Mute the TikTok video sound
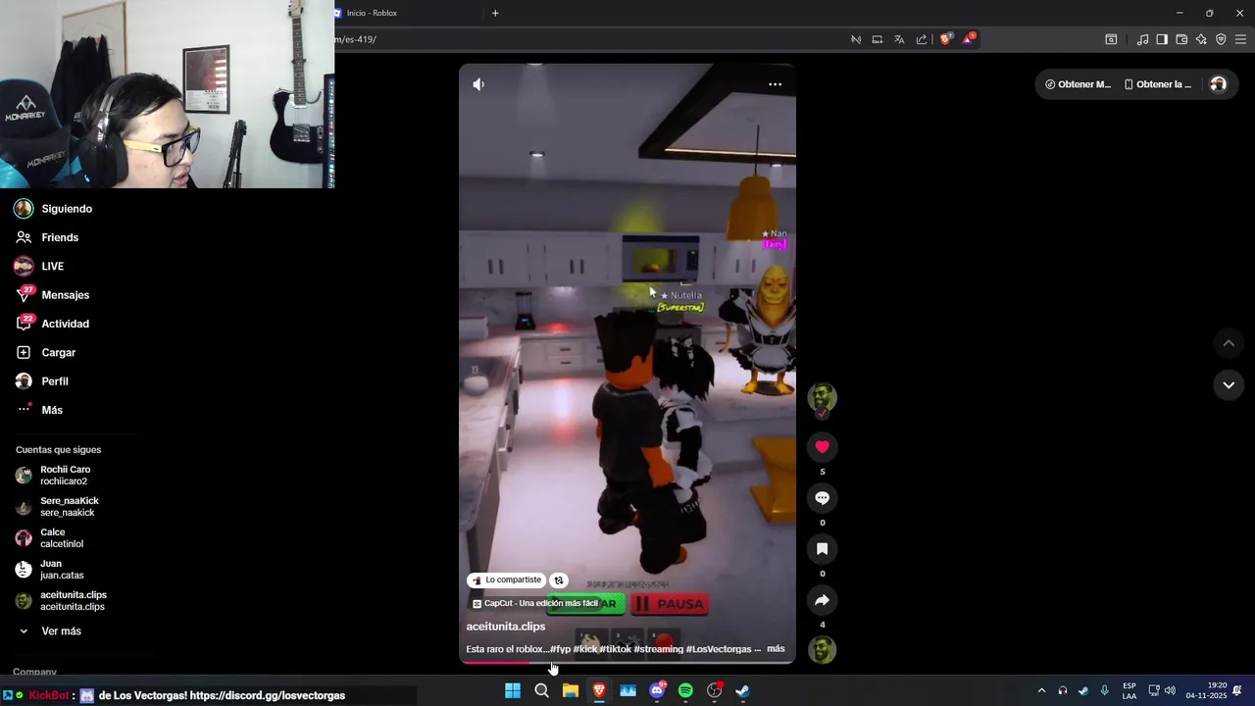The height and width of the screenshot is (706, 1255). pyautogui.click(x=478, y=84)
